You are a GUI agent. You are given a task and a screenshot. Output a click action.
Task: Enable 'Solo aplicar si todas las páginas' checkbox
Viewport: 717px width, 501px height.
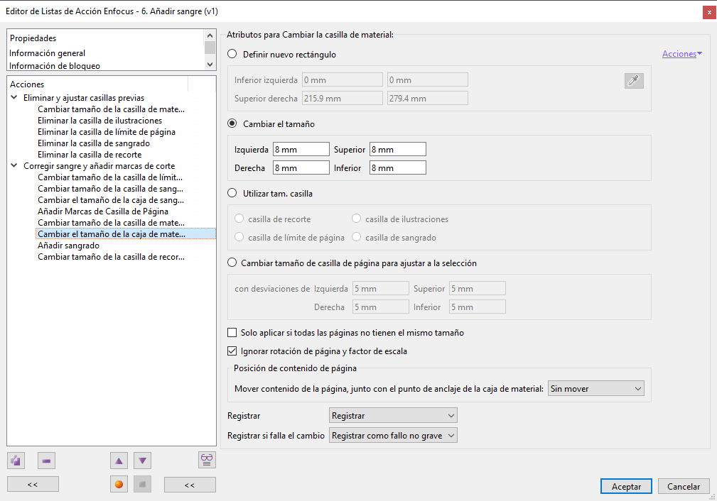point(232,333)
